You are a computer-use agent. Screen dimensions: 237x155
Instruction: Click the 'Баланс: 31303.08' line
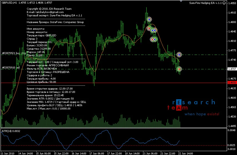[37, 45]
